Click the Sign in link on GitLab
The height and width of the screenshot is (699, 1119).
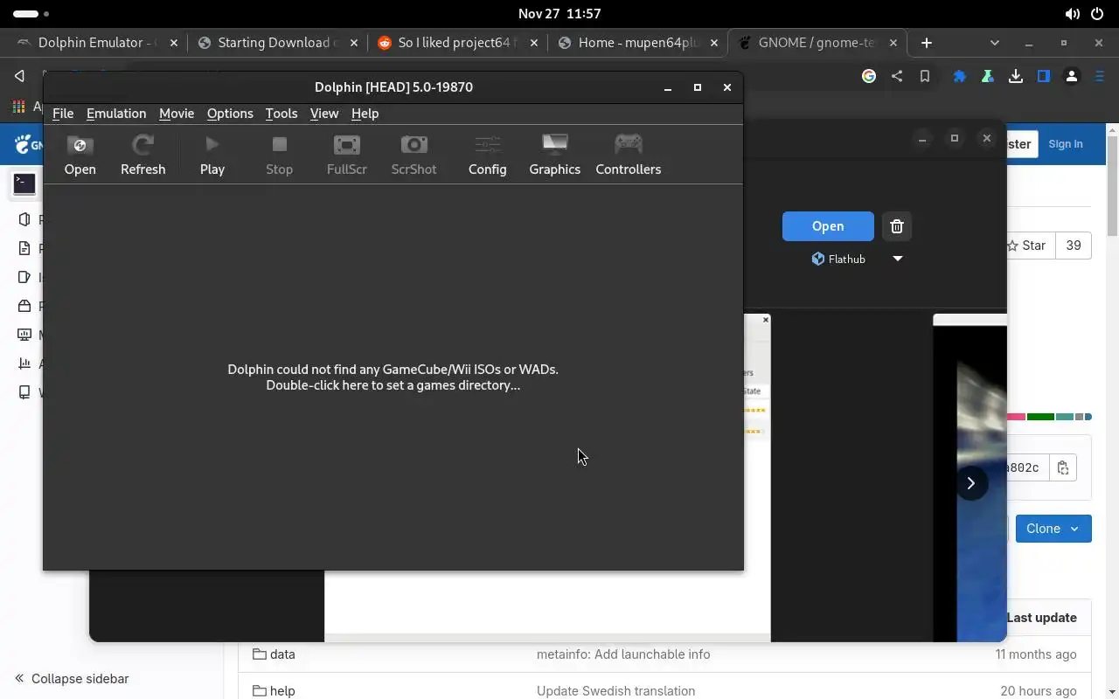click(x=1065, y=144)
